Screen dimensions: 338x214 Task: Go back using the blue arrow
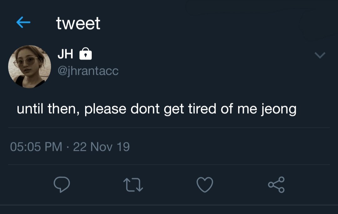pyautogui.click(x=23, y=23)
